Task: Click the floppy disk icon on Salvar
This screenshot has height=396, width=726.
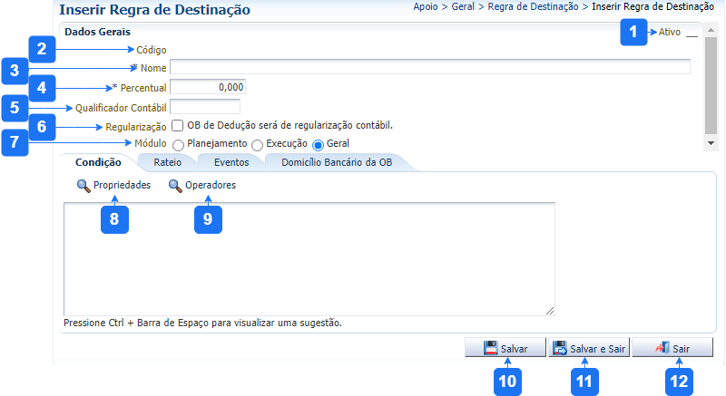Action: click(x=490, y=348)
